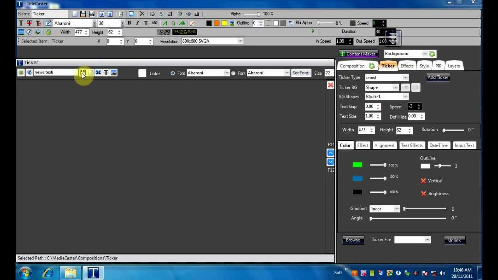Click the date display THU 26 JUNE icon
Screen dimensions: 498x280
(185, 32)
